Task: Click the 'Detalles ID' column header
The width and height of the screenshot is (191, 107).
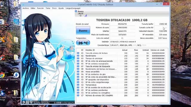Action: pyautogui.click(x=90, y=50)
